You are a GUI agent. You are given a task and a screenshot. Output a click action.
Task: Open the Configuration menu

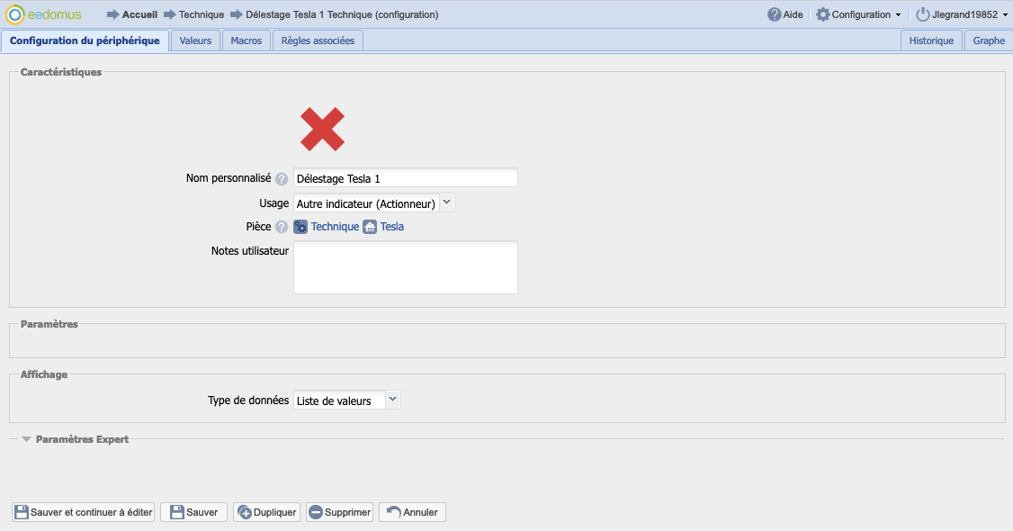click(x=858, y=14)
